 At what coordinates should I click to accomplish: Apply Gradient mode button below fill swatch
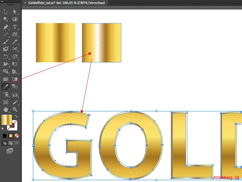[11, 136]
